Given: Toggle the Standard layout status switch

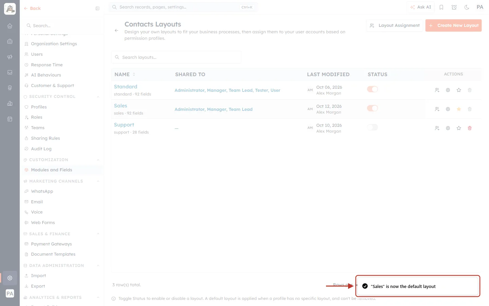Looking at the screenshot, I should click(373, 89).
